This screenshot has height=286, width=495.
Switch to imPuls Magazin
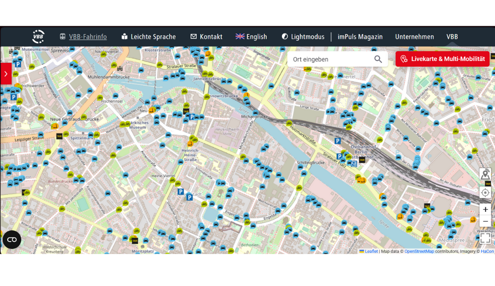tap(360, 37)
